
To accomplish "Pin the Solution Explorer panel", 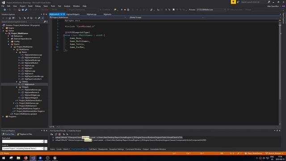I will coord(44,14).
